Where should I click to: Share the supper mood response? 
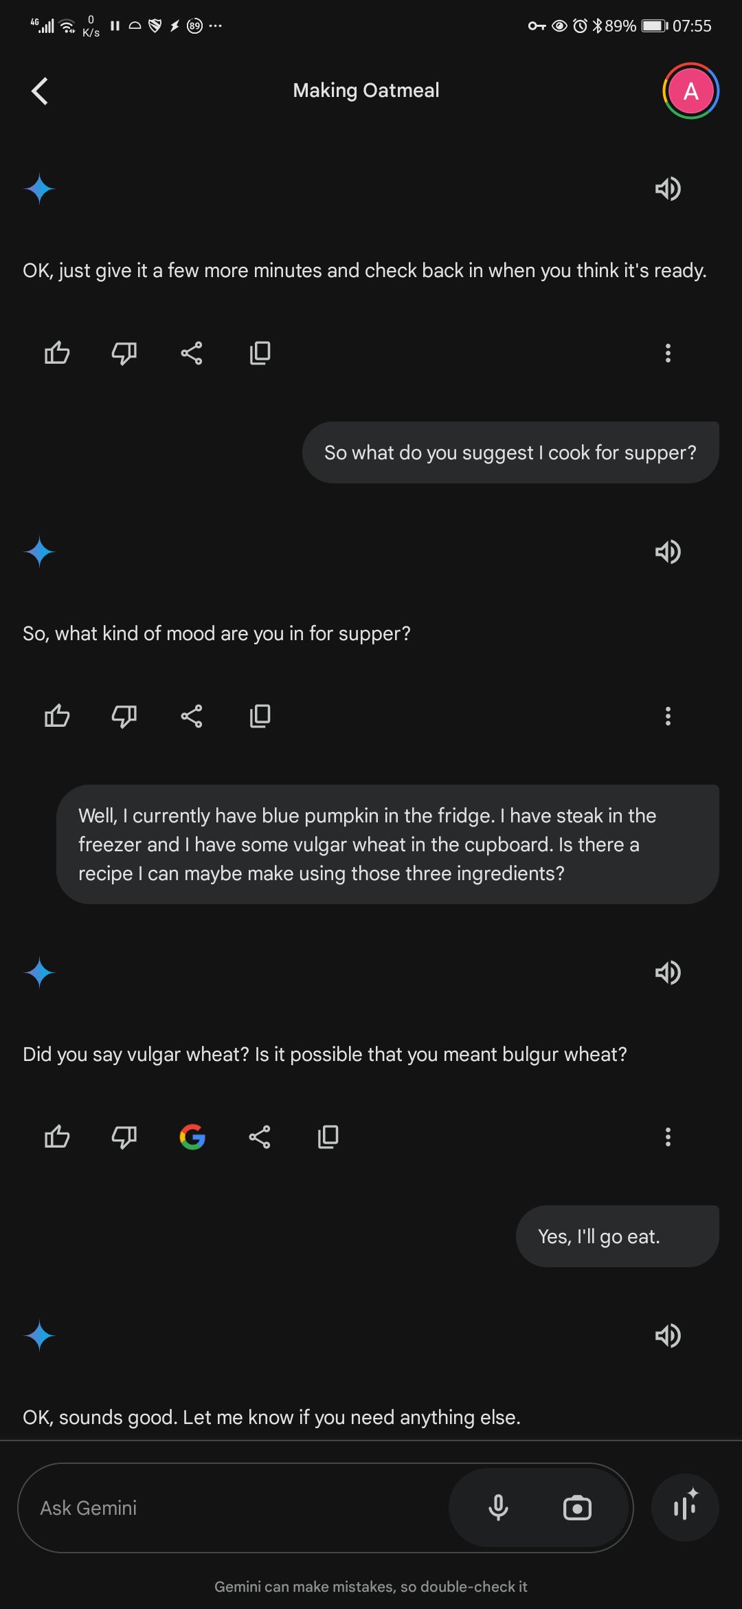[192, 716]
